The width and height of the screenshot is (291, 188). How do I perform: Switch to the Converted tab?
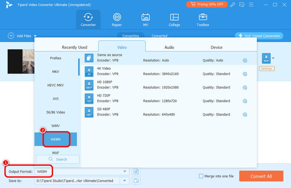tap(159, 36)
